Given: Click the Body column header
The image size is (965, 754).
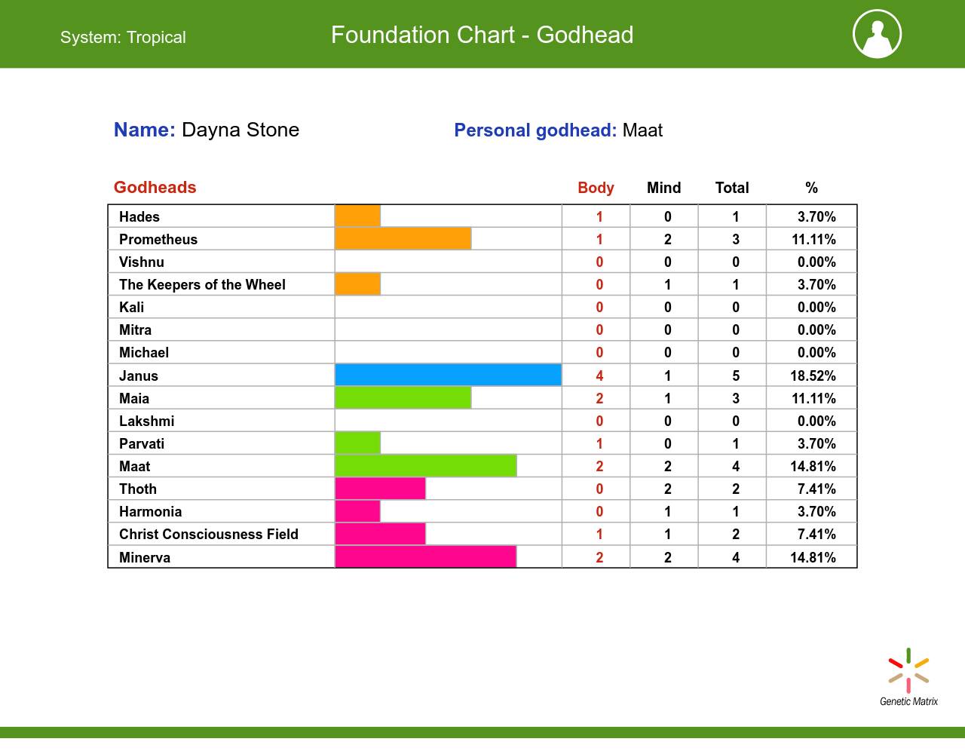Looking at the screenshot, I should pyautogui.click(x=596, y=188).
